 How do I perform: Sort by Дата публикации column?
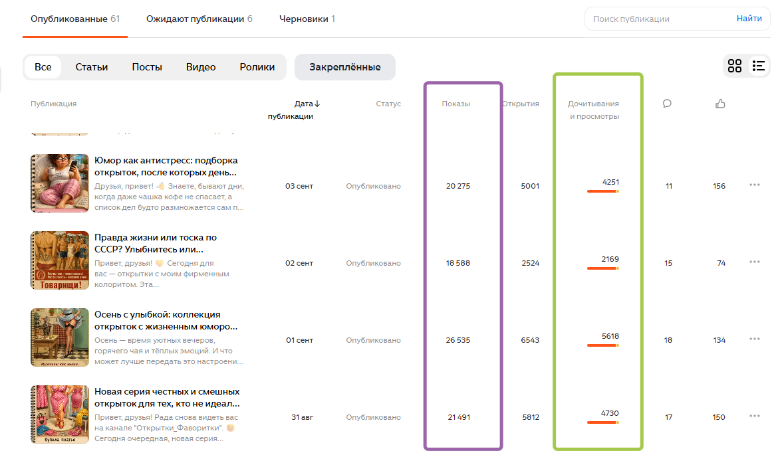click(294, 110)
